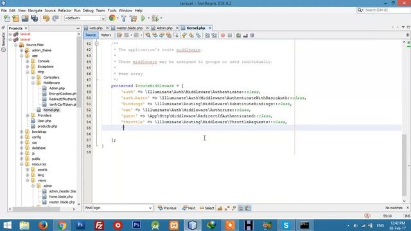
Task: Select products.php in the project tree
Action: coord(47,126)
